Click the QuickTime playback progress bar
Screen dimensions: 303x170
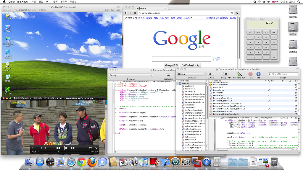65,152
